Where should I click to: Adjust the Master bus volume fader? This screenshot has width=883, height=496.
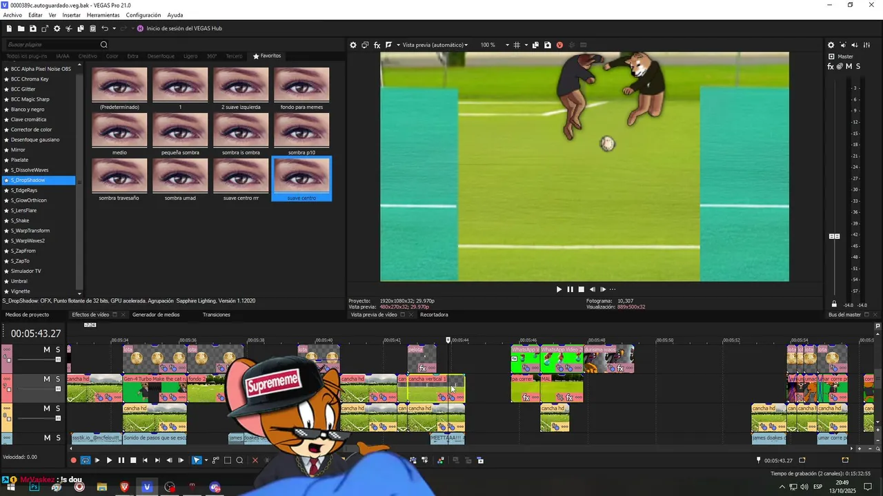click(834, 236)
